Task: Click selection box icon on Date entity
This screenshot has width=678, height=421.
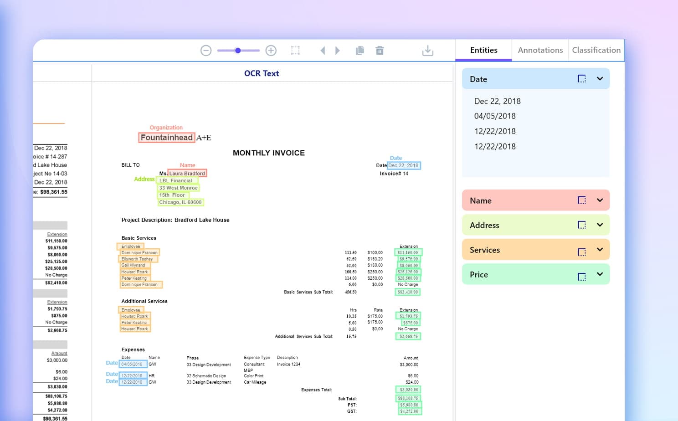Action: point(582,79)
